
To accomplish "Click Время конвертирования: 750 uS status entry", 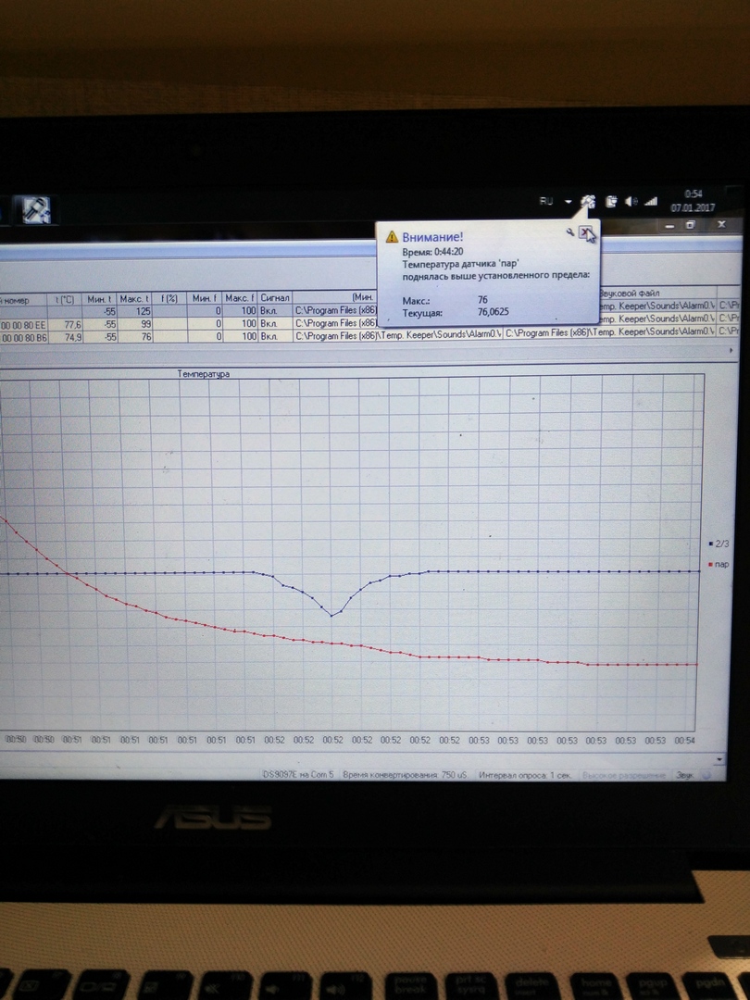I will pyautogui.click(x=405, y=774).
